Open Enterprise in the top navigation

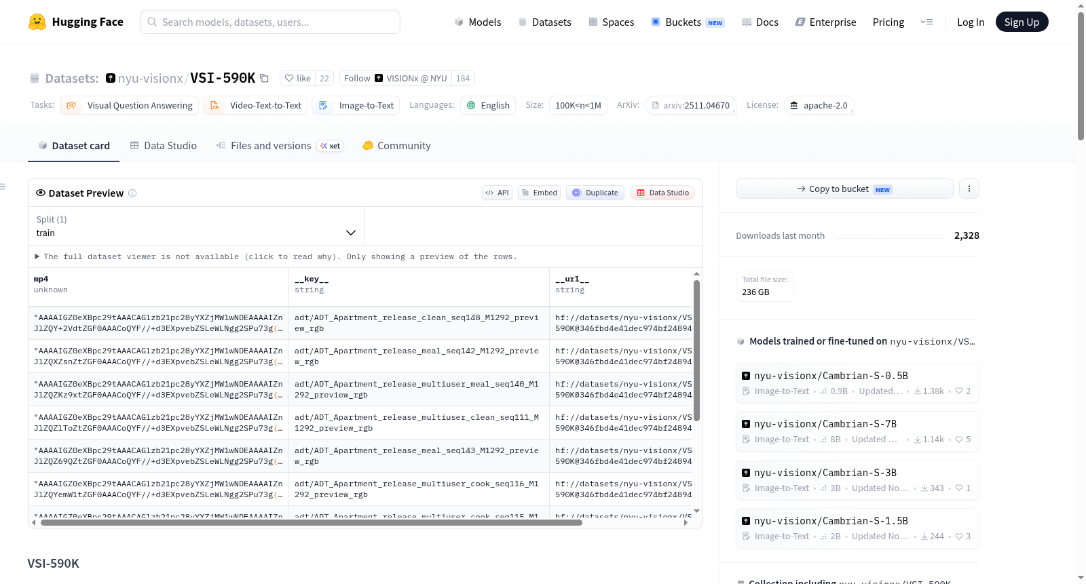coord(825,22)
